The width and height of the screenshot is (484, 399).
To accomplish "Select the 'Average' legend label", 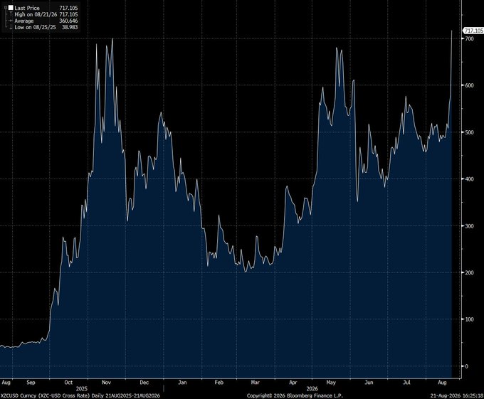I will point(24,21).
